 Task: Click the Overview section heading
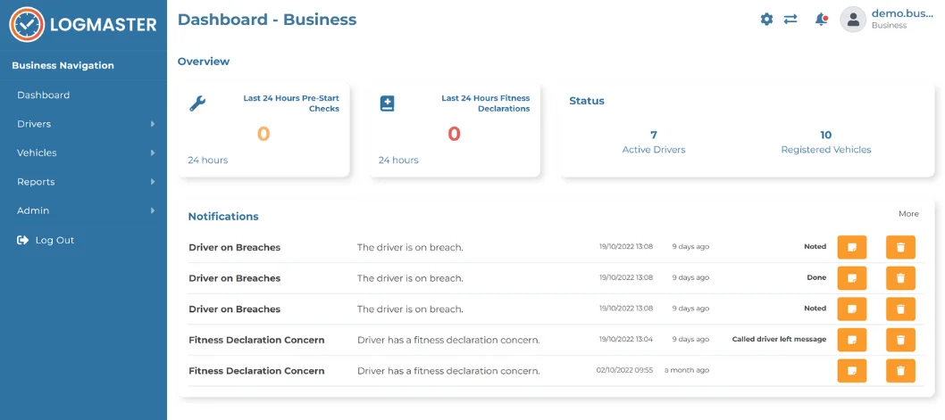[x=203, y=62]
